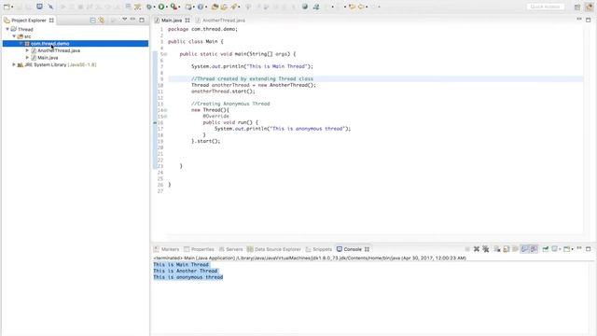Switch to the AnotherThread.java editor tab

click(224, 21)
